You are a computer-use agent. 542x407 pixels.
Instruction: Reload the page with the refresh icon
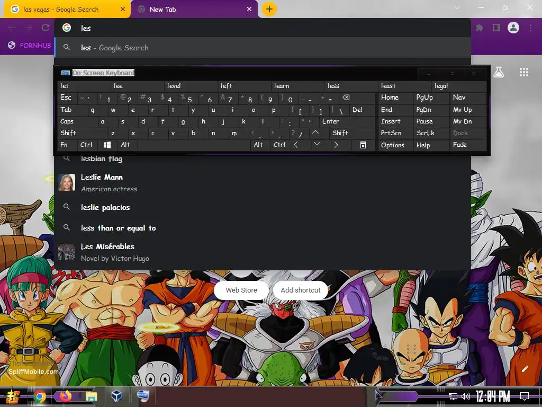click(x=46, y=28)
